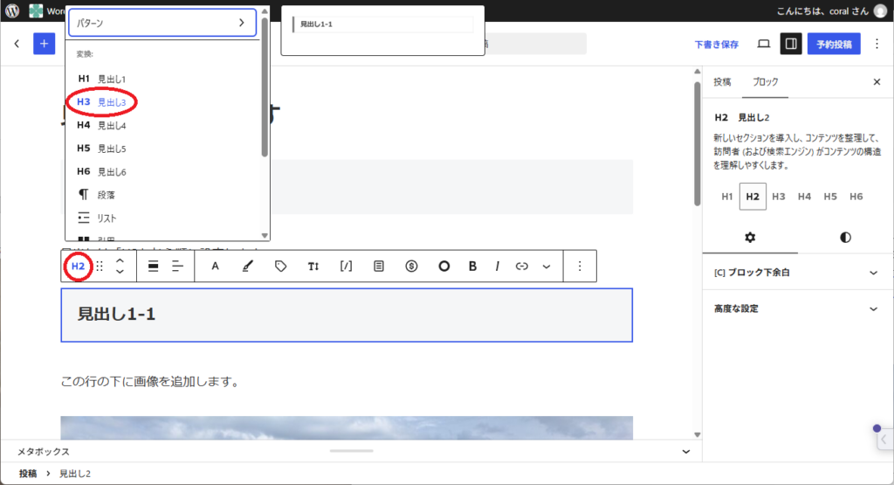Transform block to 見出し1

[x=163, y=79]
